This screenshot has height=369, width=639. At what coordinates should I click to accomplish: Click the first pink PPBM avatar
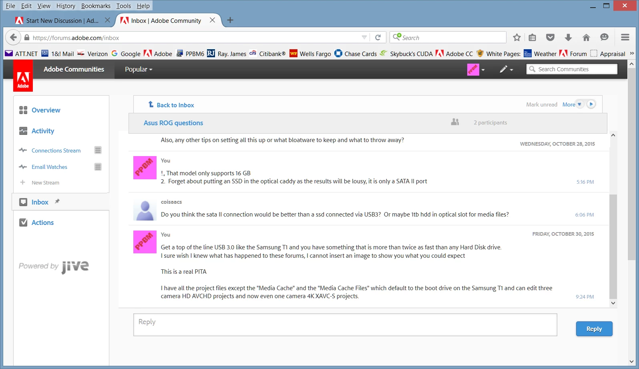pos(145,168)
